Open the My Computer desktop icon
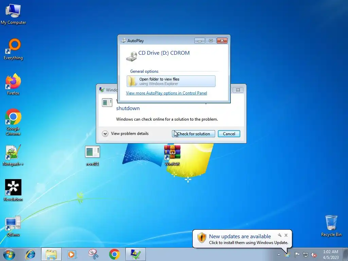The width and height of the screenshot is (348, 261). pyautogui.click(x=13, y=14)
